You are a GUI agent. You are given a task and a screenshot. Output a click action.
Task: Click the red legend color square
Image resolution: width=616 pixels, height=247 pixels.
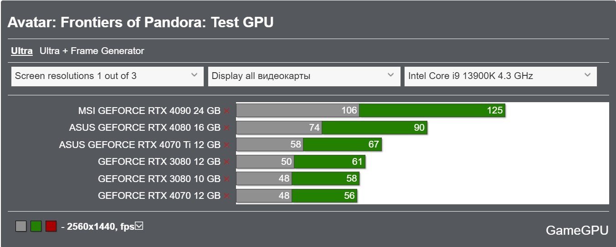tap(51, 226)
